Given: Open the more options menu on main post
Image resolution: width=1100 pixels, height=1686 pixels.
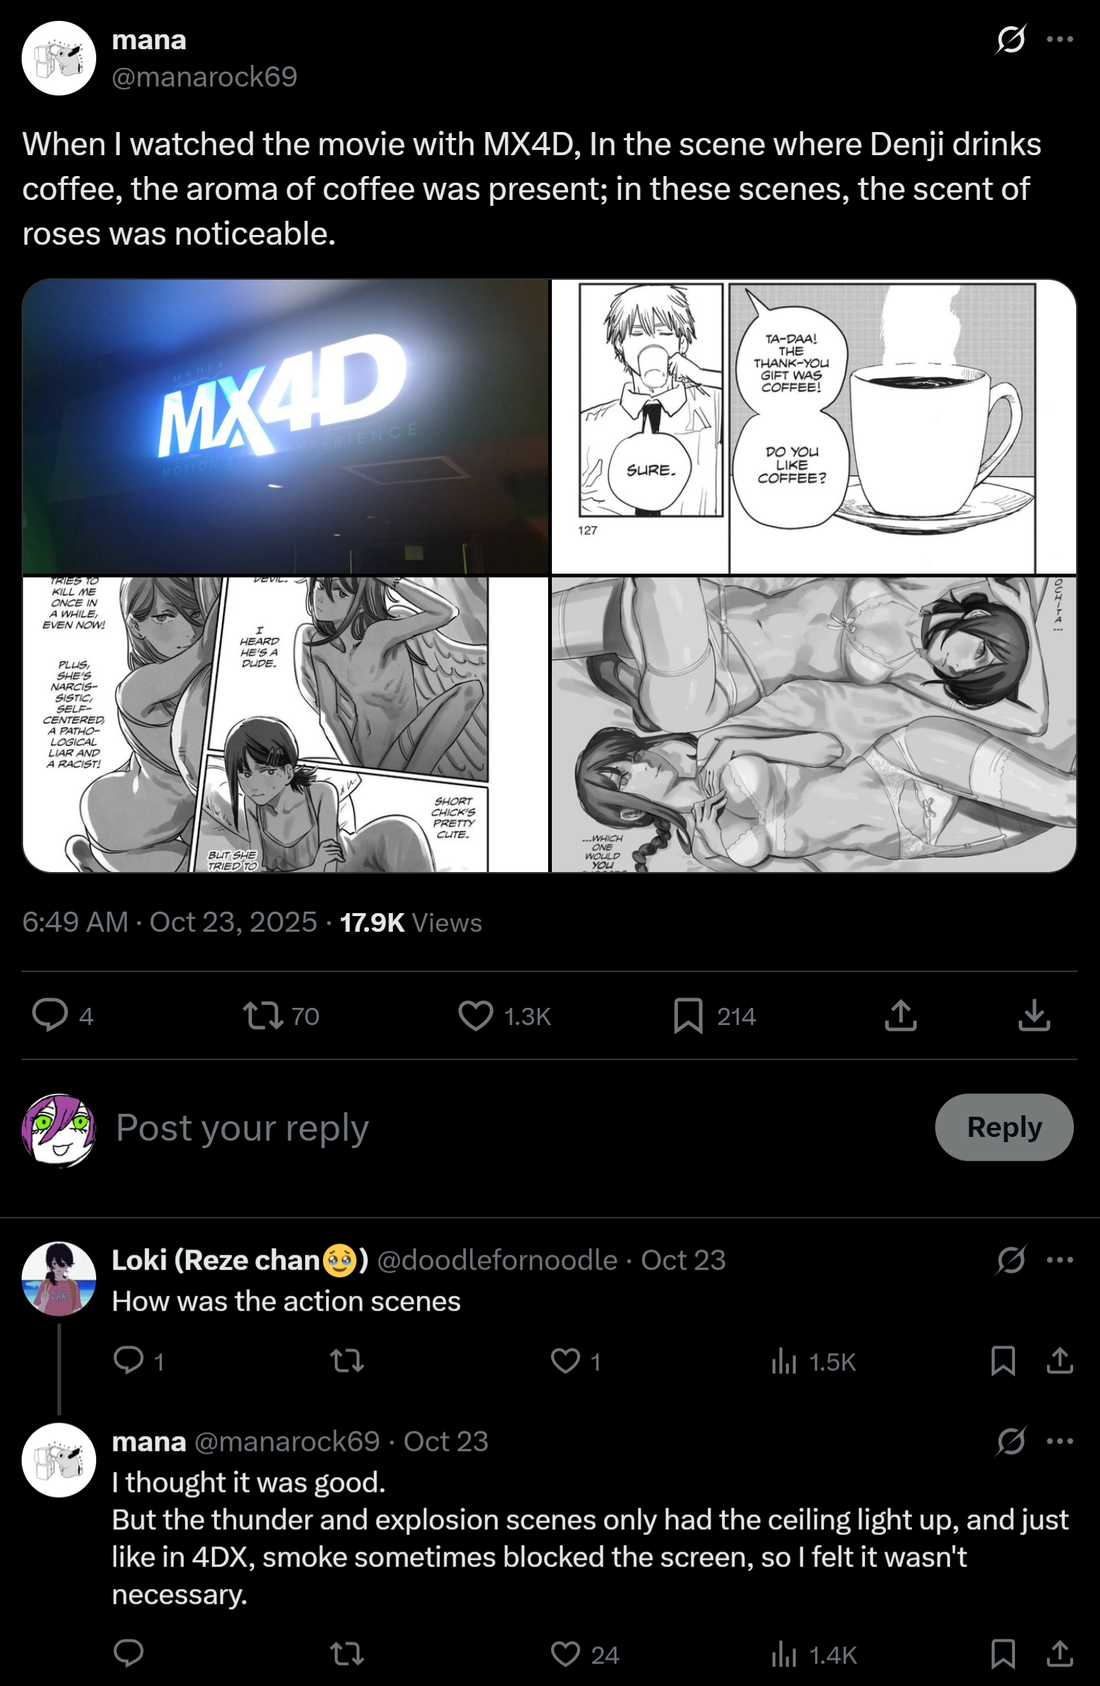Looking at the screenshot, I should pos(1060,40).
